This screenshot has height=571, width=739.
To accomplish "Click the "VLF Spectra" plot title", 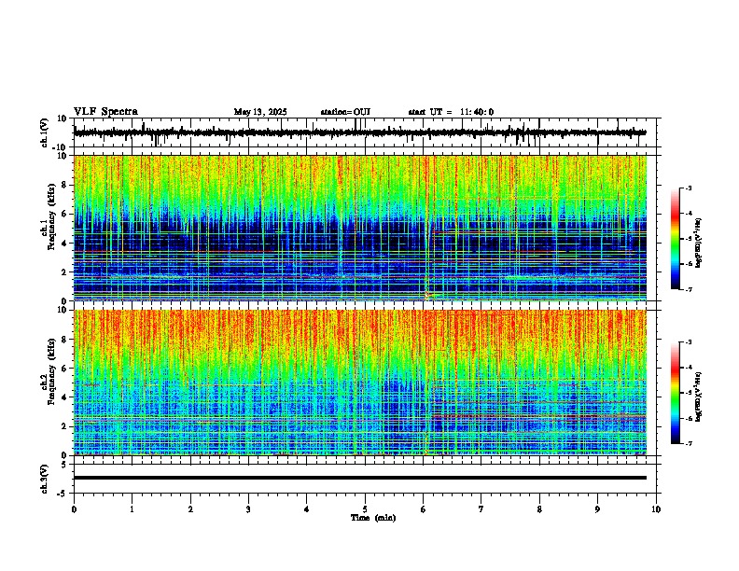I will (x=105, y=112).
